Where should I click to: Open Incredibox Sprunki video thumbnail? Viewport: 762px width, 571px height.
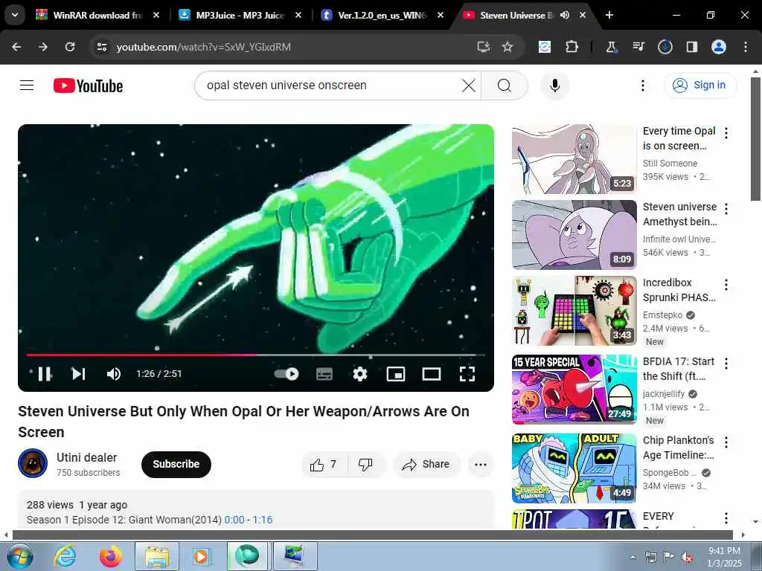(x=574, y=311)
